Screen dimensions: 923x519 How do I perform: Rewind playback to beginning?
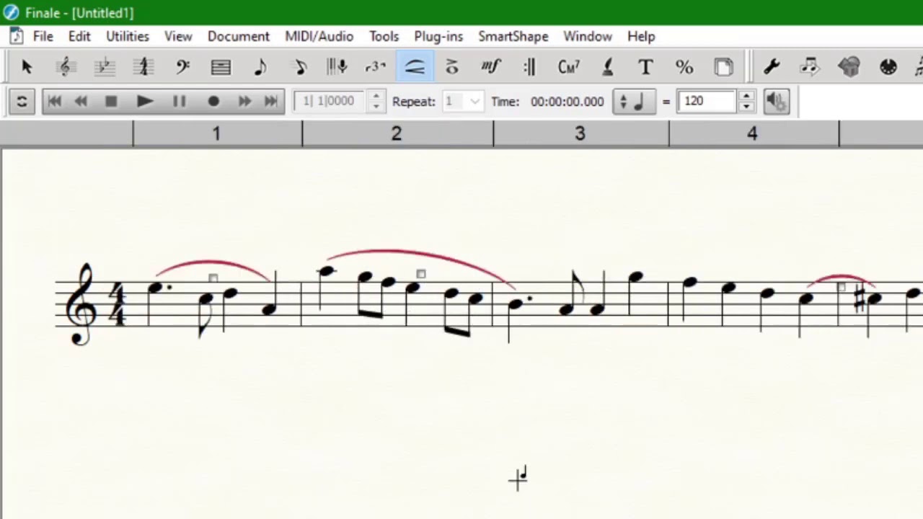tap(55, 102)
